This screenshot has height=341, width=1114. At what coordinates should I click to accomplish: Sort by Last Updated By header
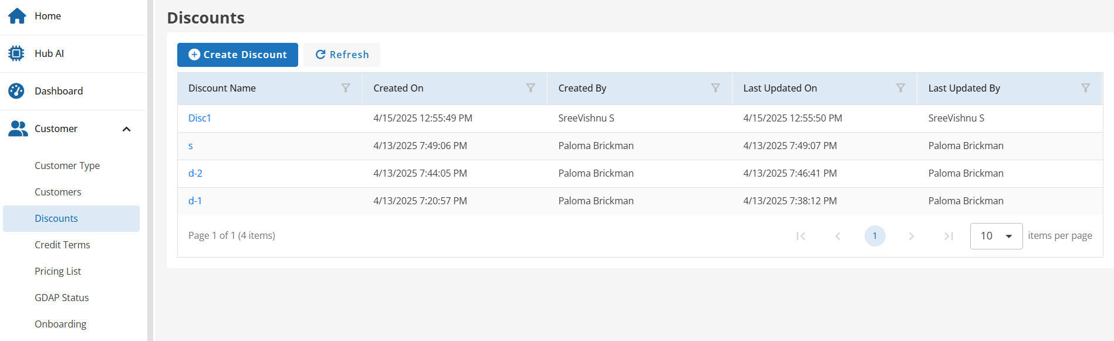964,88
